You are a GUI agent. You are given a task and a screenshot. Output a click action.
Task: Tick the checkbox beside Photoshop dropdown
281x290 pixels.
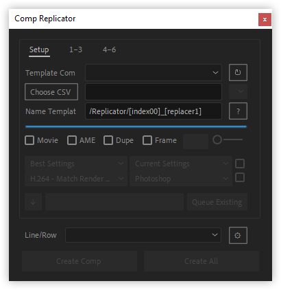240,177
